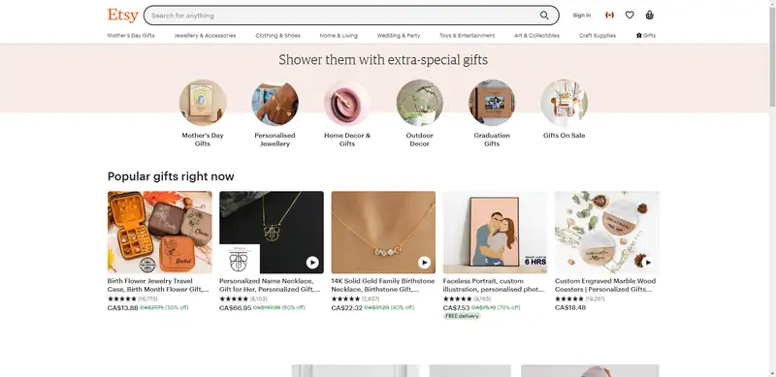Expand the Wedding & Party category
This screenshot has width=776, height=377.
(399, 36)
